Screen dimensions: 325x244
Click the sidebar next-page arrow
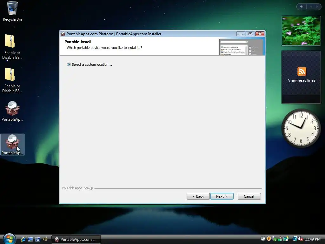(x=317, y=7)
